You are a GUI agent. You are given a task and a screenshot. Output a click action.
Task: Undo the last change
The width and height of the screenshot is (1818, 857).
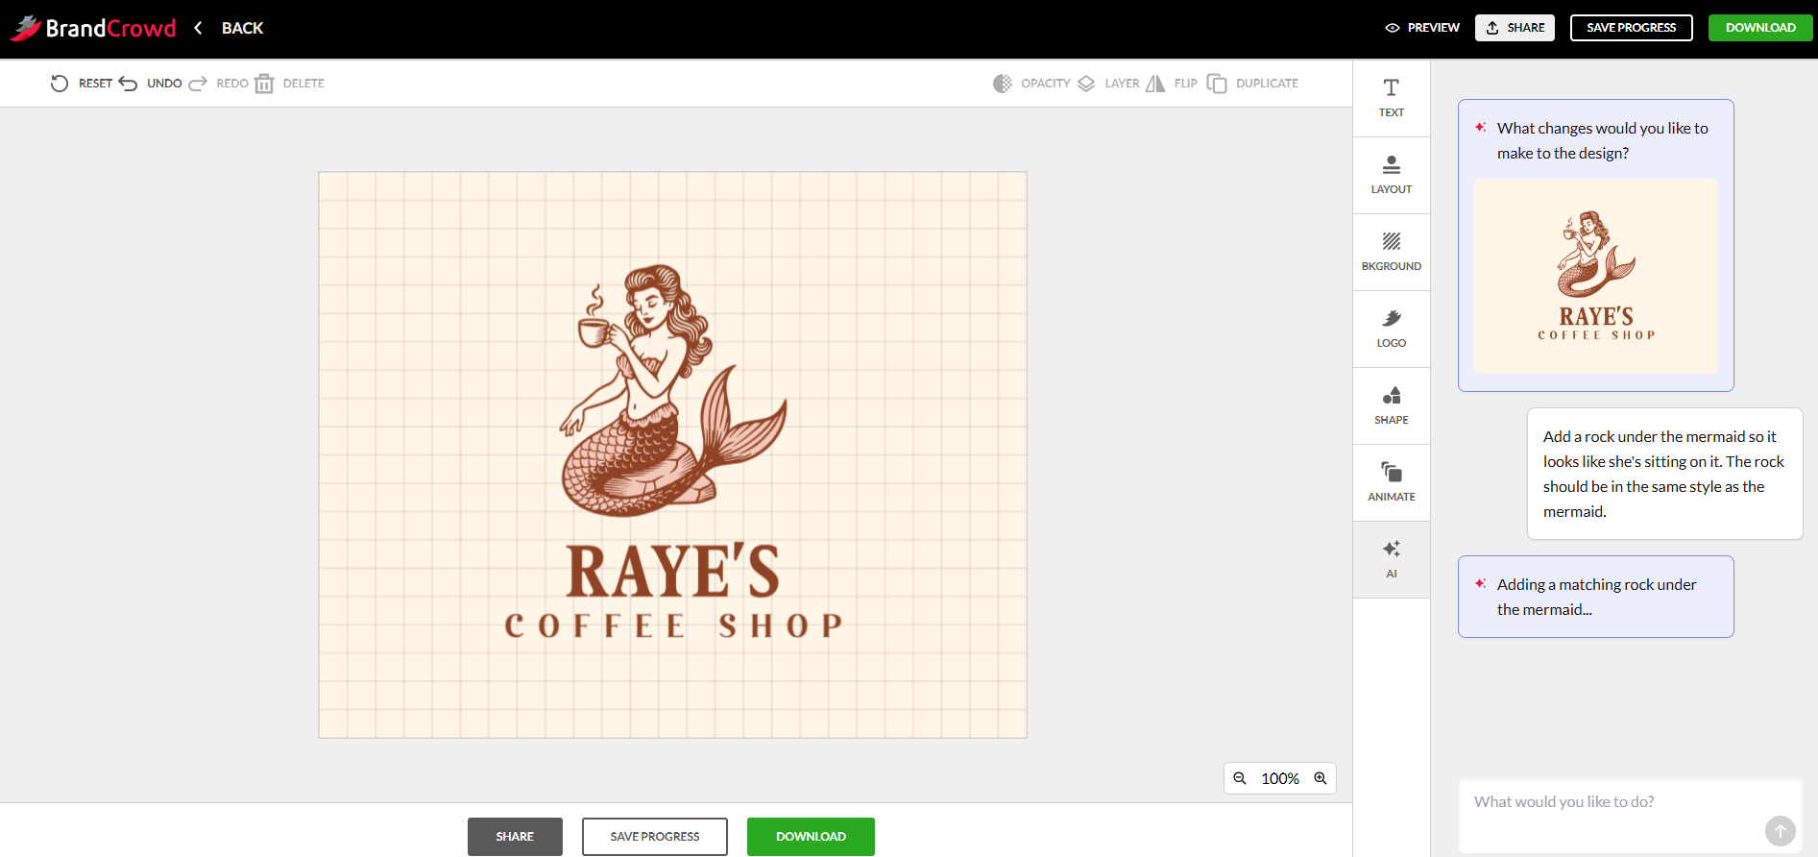click(151, 84)
